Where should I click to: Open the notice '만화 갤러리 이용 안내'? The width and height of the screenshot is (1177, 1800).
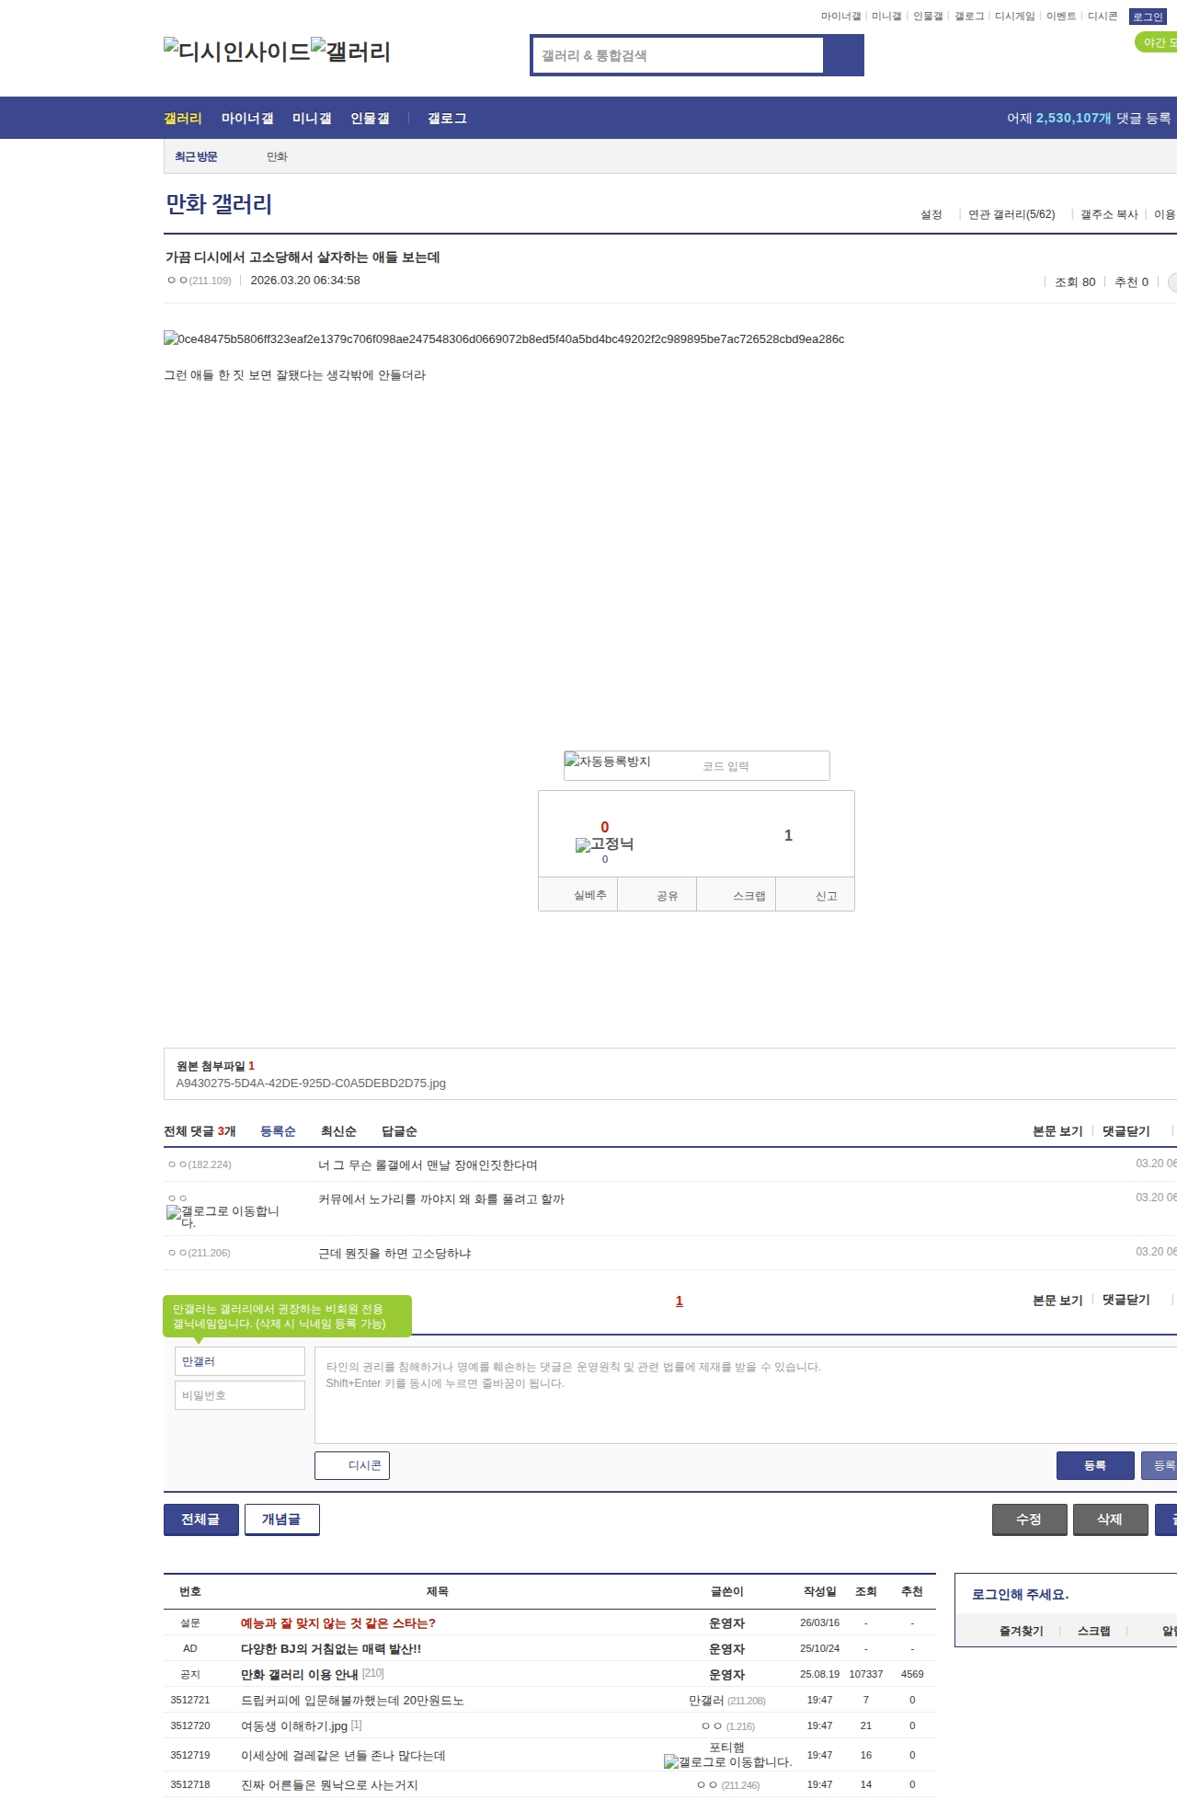click(299, 1675)
